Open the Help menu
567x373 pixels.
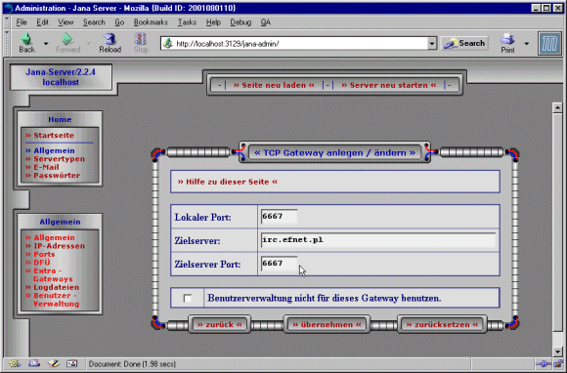point(213,22)
